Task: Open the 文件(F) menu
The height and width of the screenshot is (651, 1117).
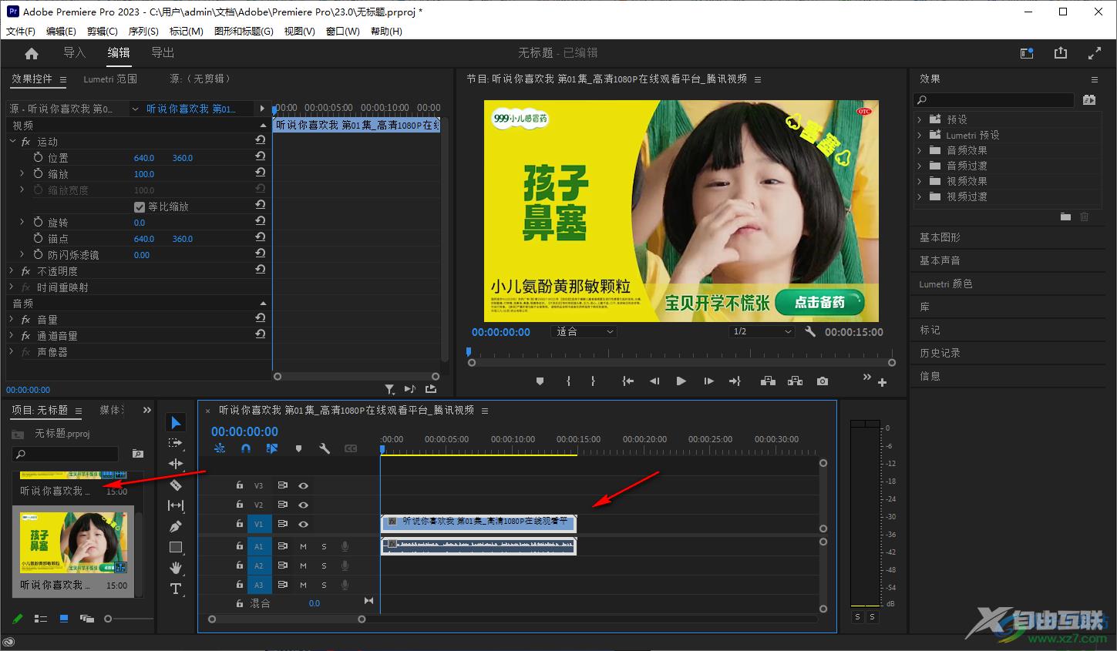Action: (x=21, y=32)
